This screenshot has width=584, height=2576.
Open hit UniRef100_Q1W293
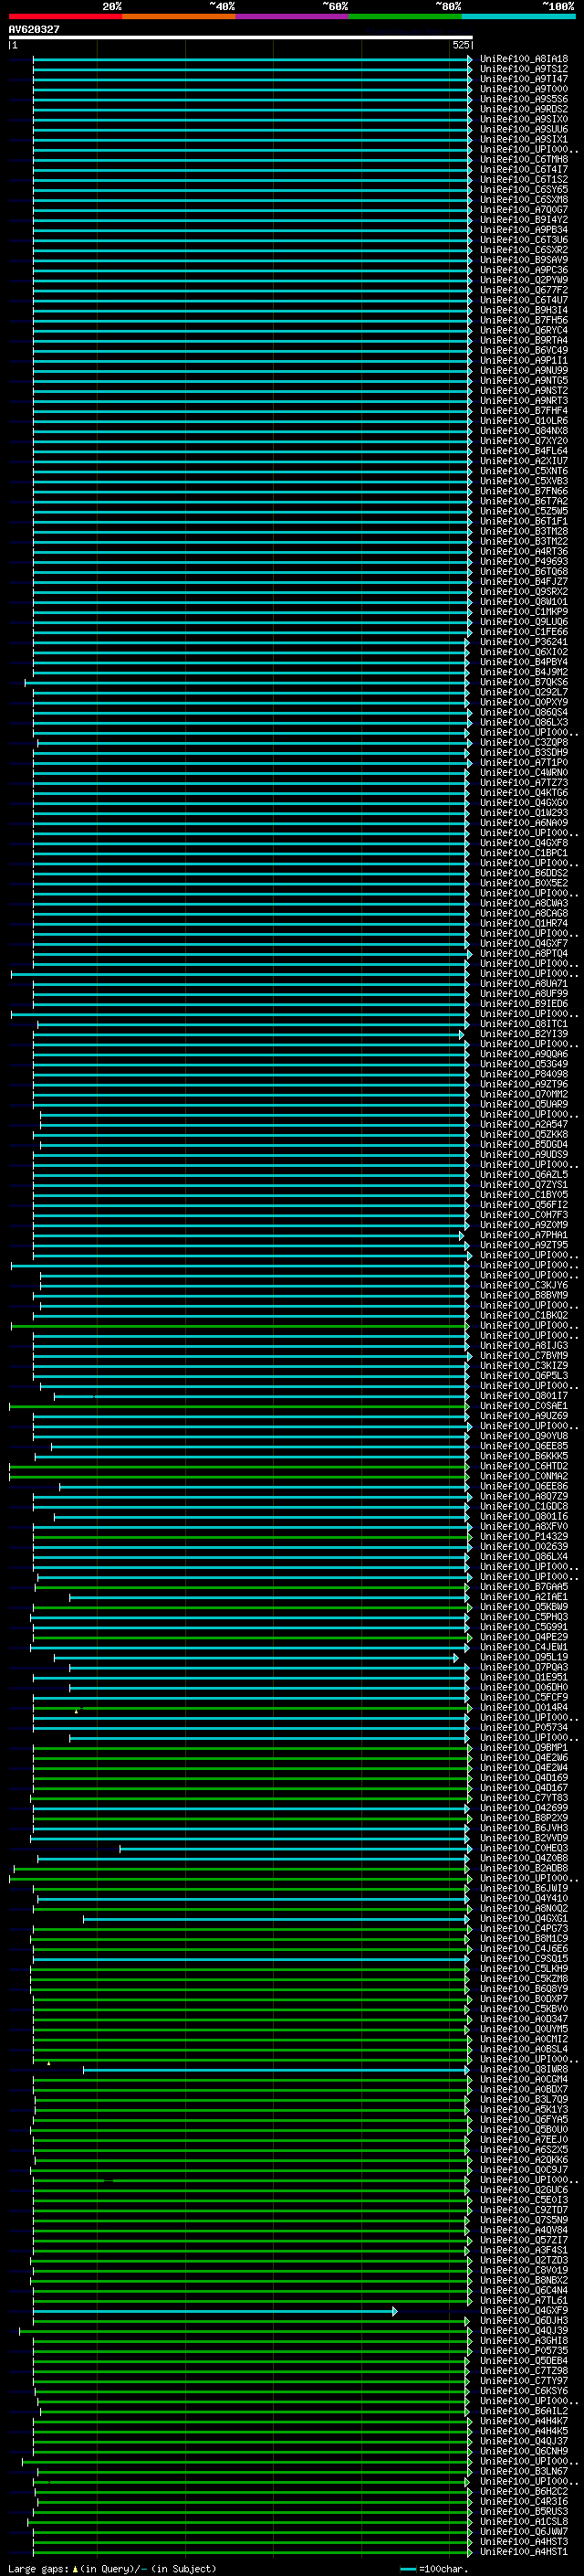pyautogui.click(x=523, y=813)
